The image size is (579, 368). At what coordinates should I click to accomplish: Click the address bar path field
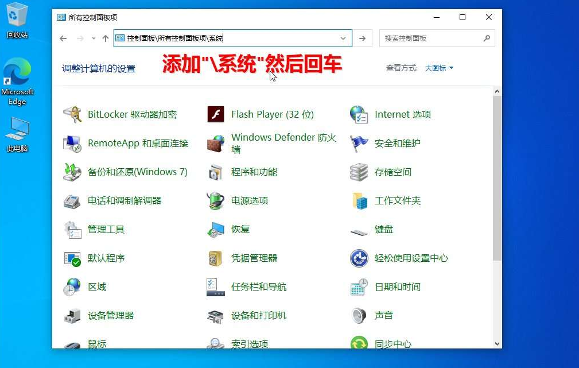232,38
